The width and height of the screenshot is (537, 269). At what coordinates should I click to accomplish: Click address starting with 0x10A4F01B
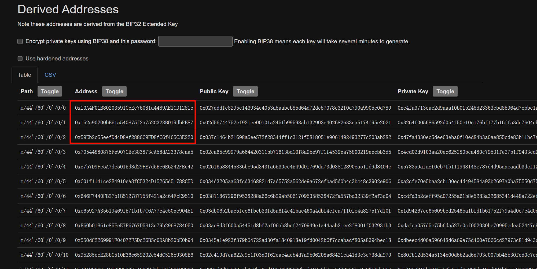134,108
